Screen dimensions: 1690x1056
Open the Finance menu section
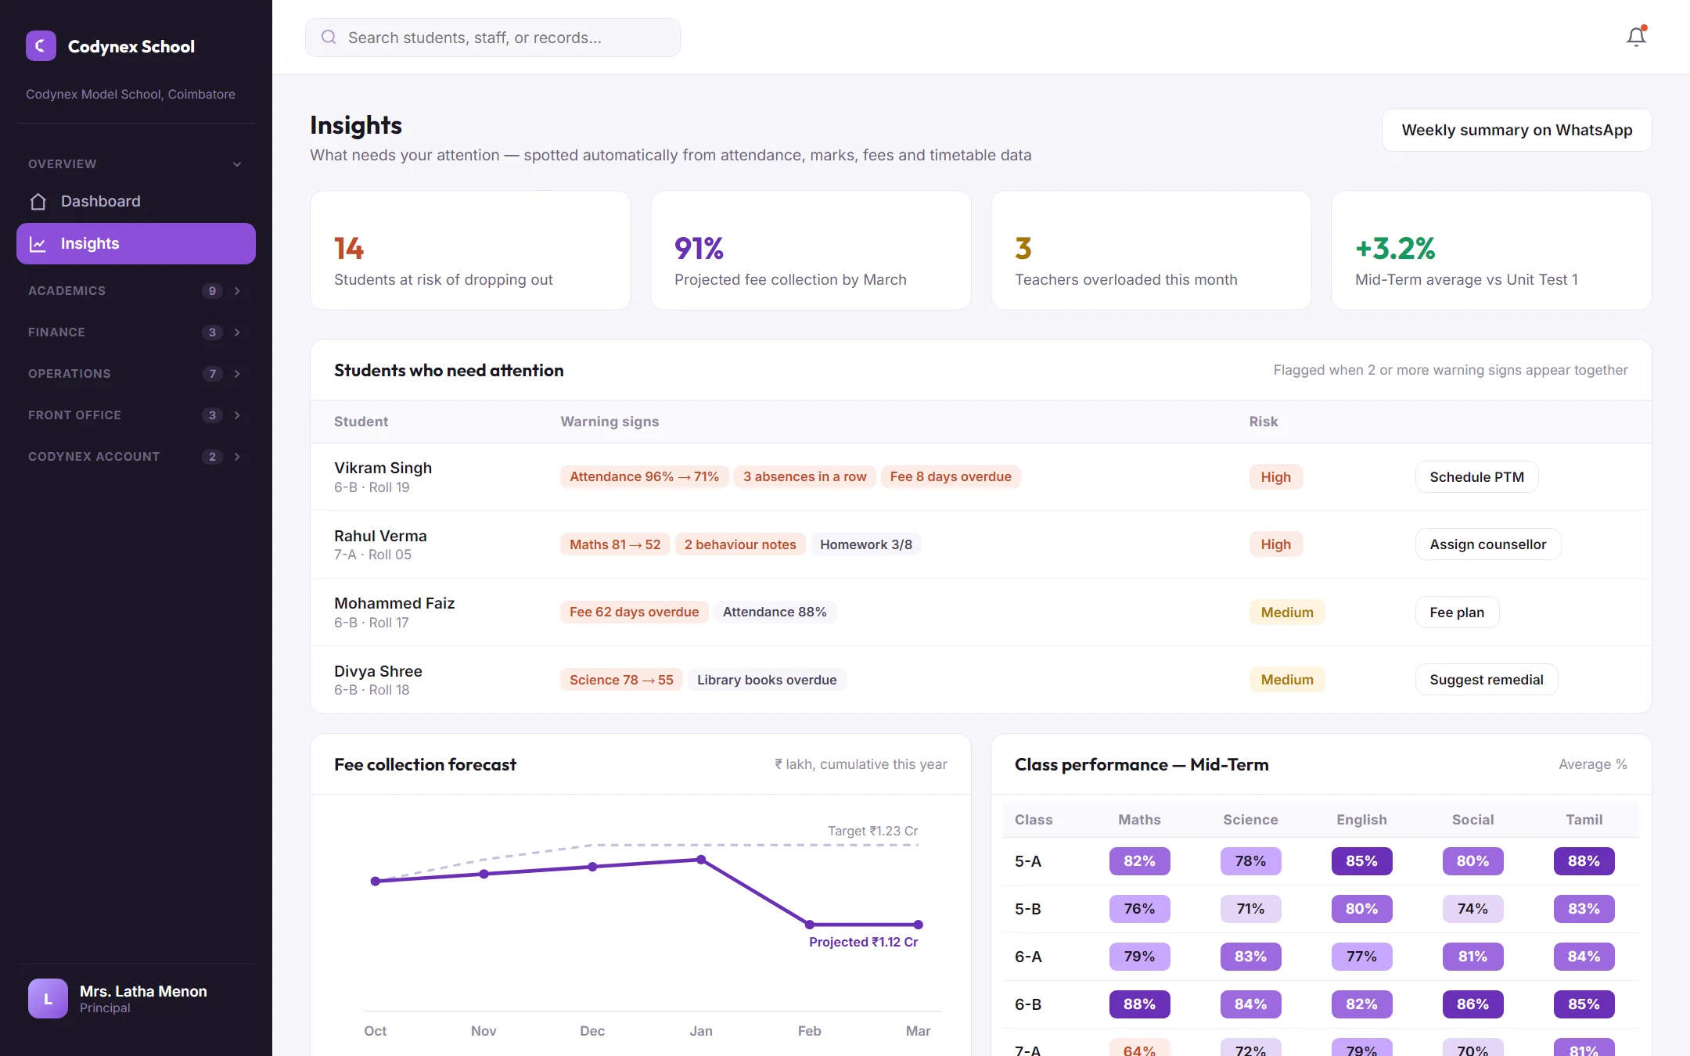coord(136,332)
